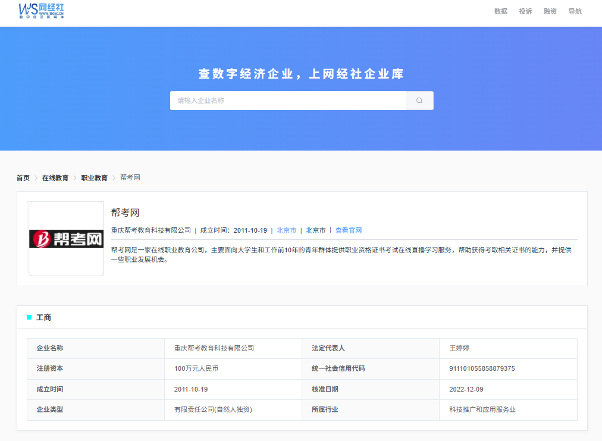Select the 100万元人民币 registered capital cell
602x441 pixels.
[x=233, y=369]
